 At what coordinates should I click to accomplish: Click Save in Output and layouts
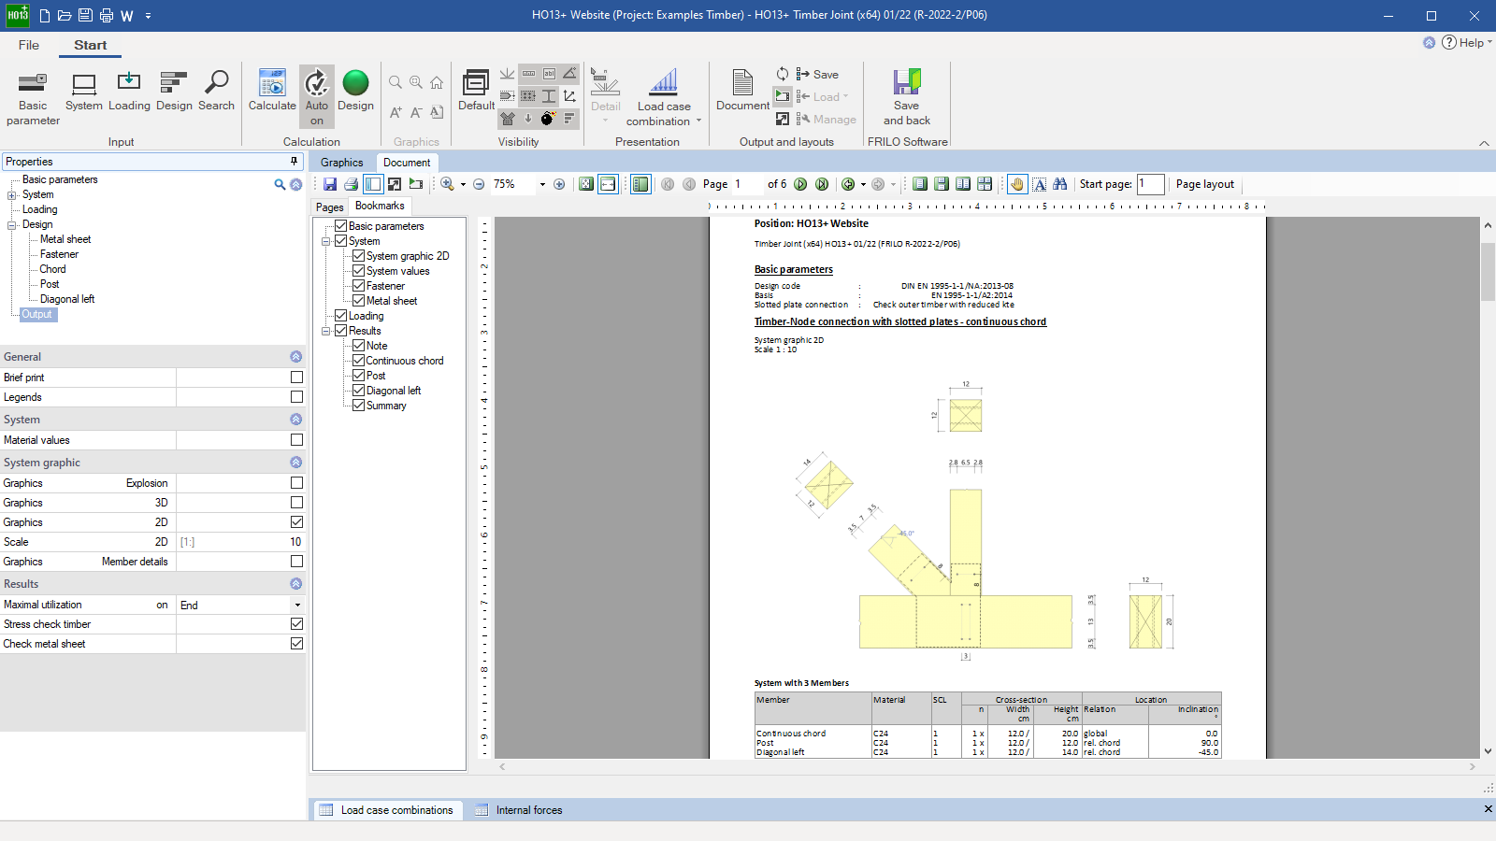(x=817, y=75)
